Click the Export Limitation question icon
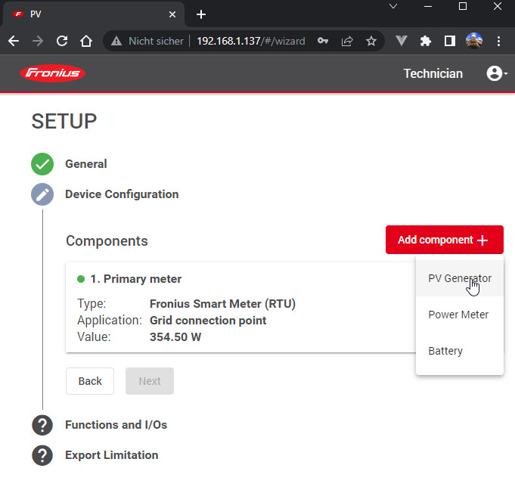Screen dimensions: 515x493 click(42, 455)
